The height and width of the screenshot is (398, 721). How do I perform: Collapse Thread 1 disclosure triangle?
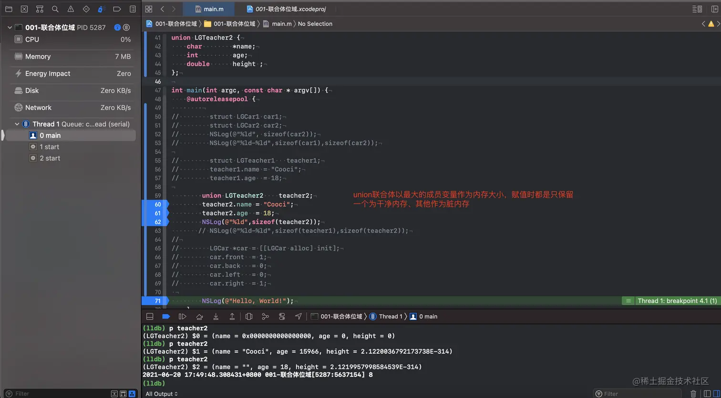pos(17,124)
